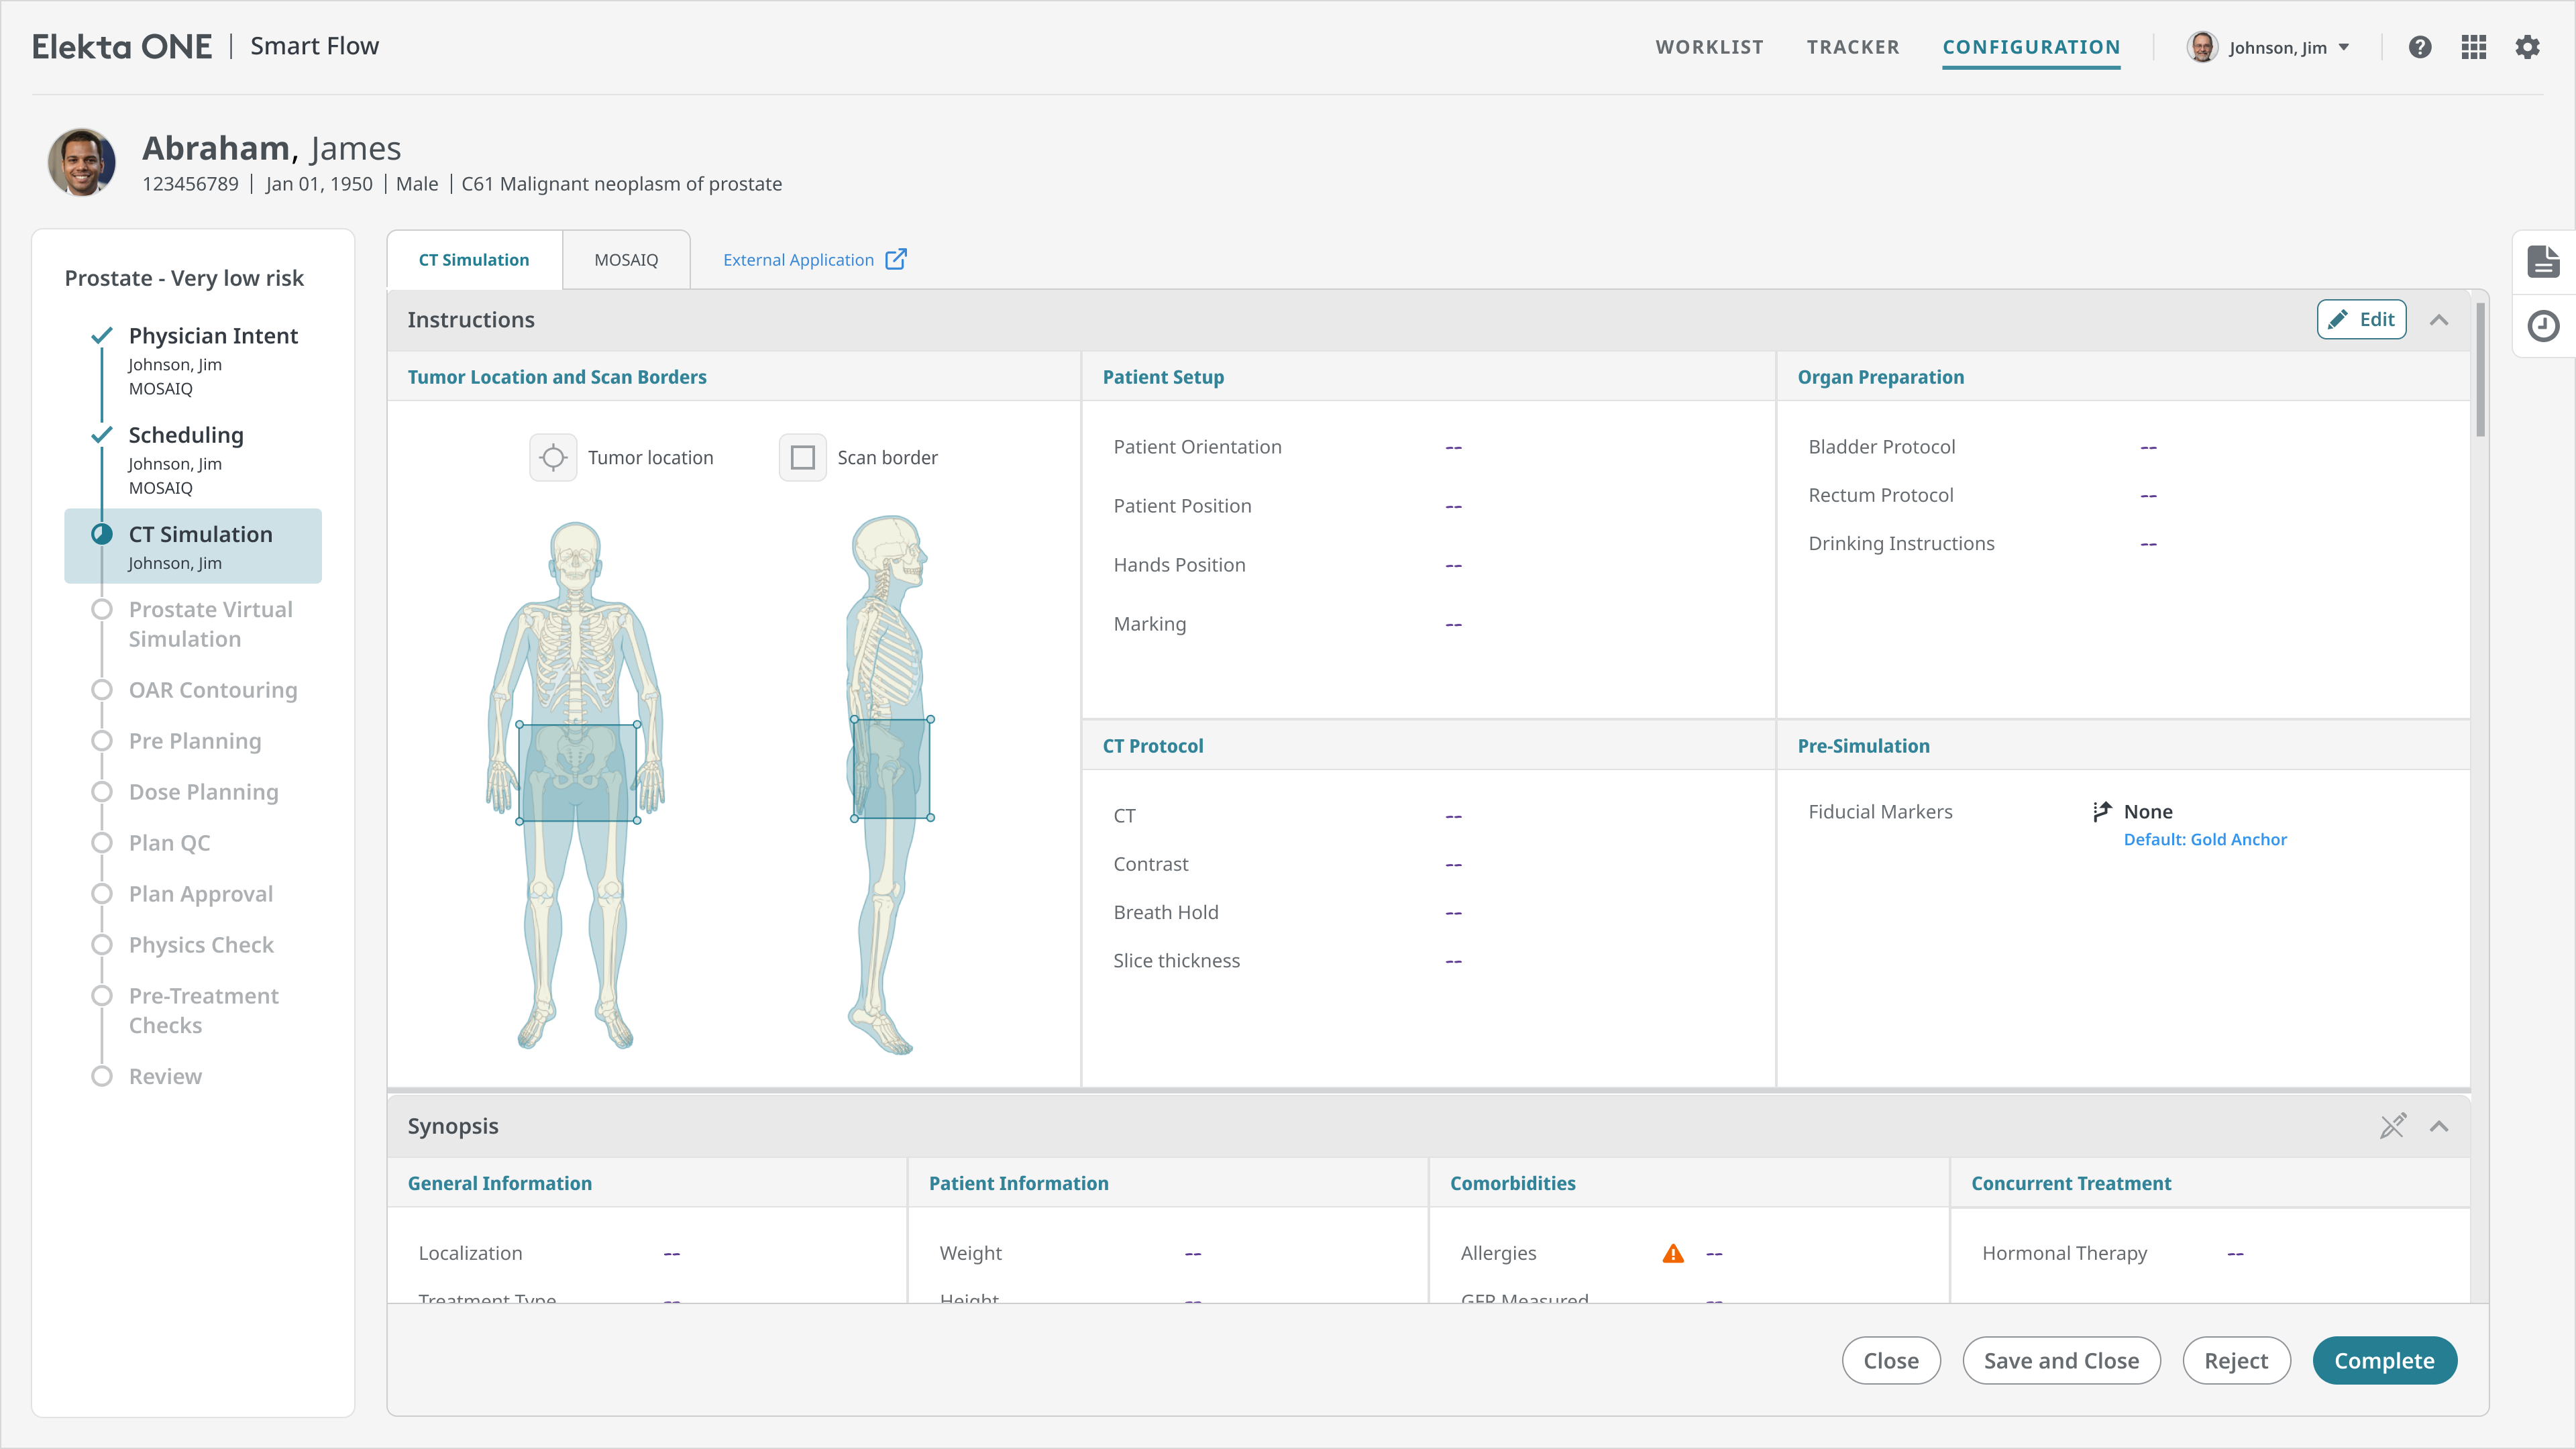Click the allergies warning triangle in Synopsis

[1673, 1252]
